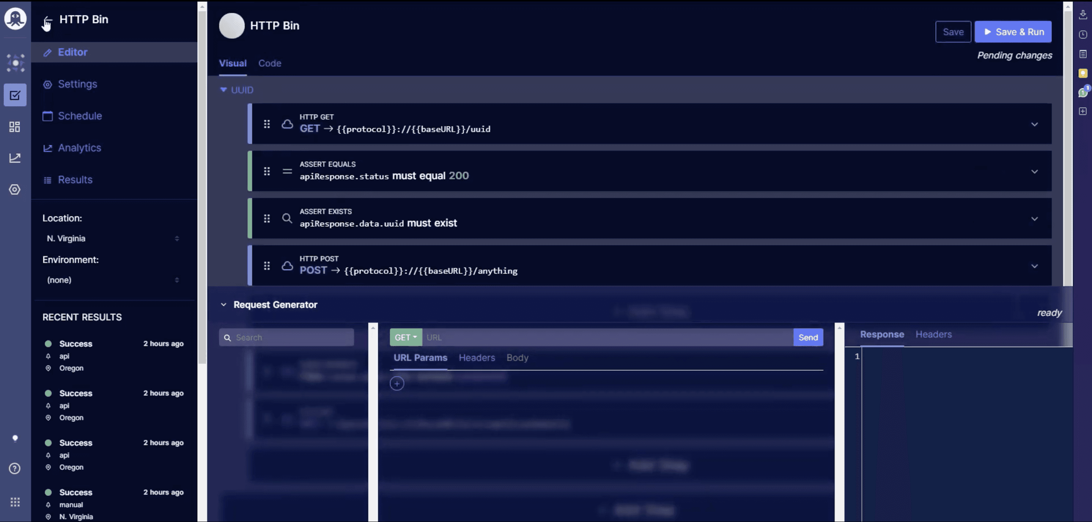The width and height of the screenshot is (1092, 522).
Task: Open the Body tab
Action: [x=517, y=358]
